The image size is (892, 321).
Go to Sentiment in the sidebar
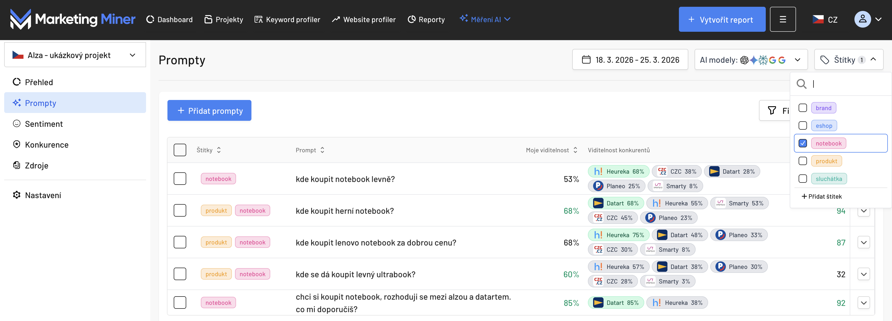click(44, 124)
